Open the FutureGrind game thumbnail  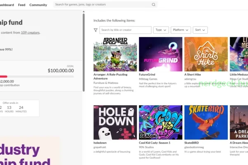(160, 54)
